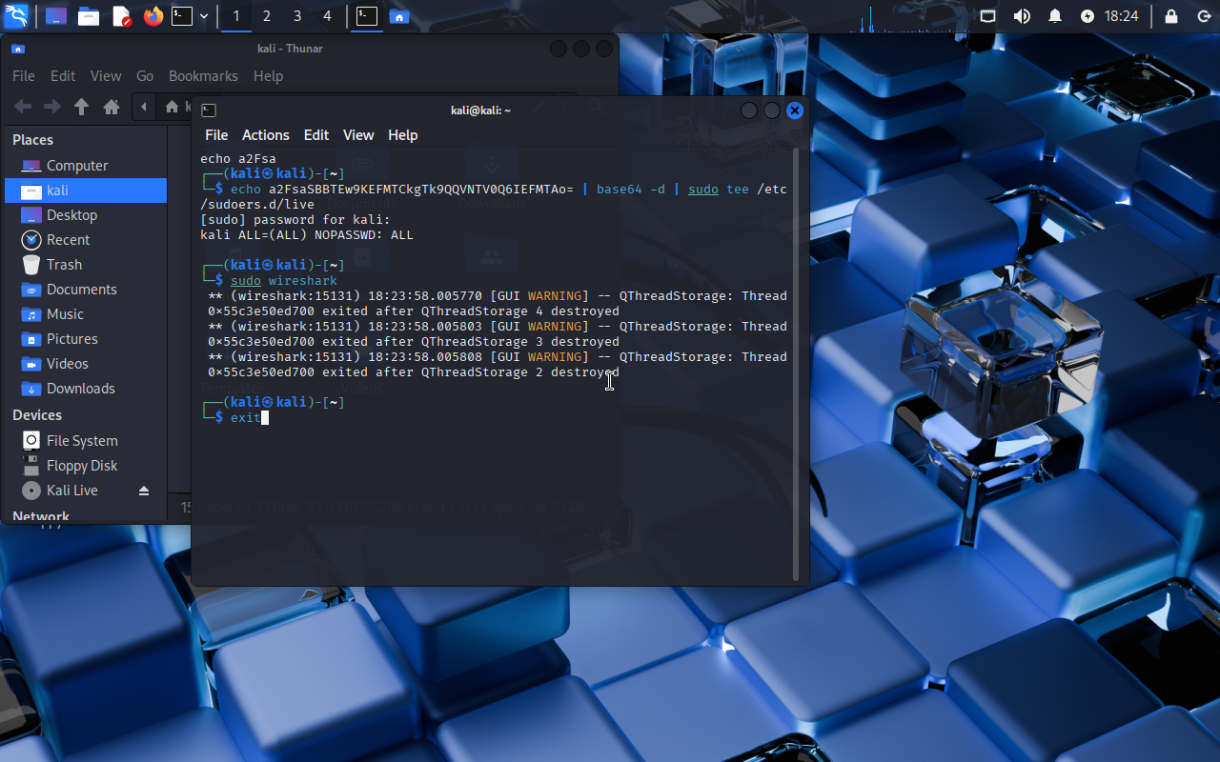Launch file manager from the top panel
The image size is (1220, 762).
click(x=89, y=16)
